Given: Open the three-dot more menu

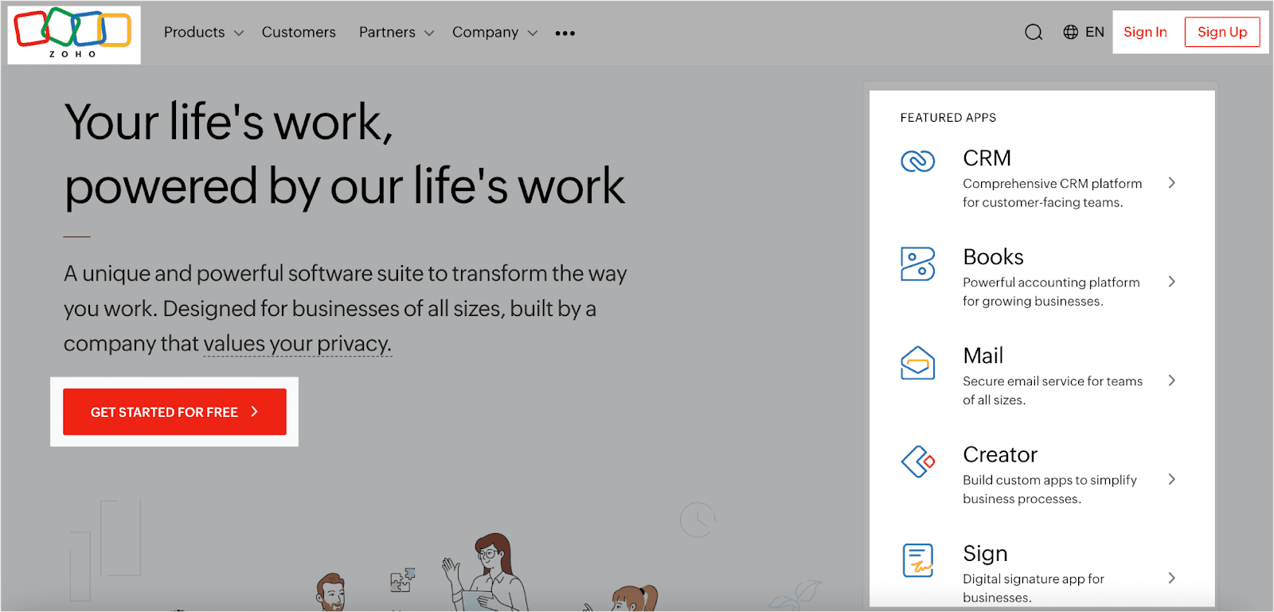Looking at the screenshot, I should coord(565,33).
